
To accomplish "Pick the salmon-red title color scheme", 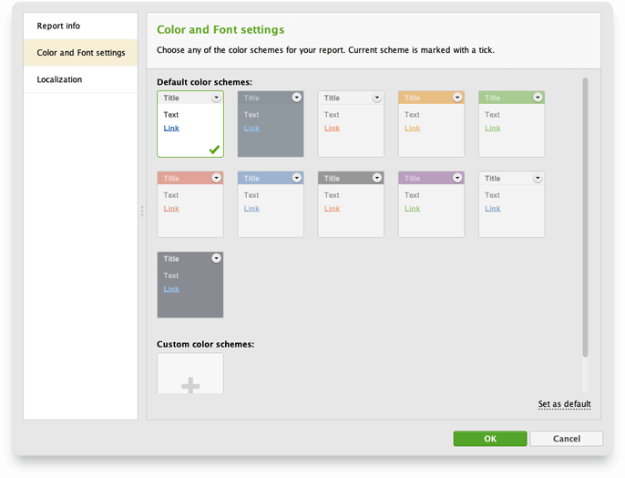I will [190, 204].
